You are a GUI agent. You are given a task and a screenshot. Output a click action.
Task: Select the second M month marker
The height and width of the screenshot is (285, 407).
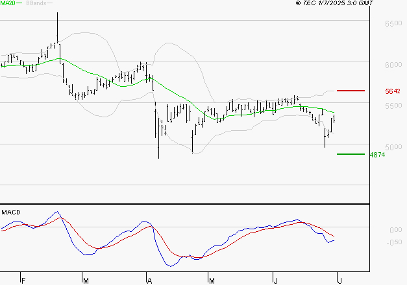pos(212,280)
